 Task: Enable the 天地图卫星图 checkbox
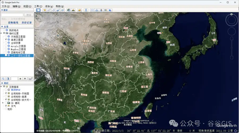pos(6,36)
